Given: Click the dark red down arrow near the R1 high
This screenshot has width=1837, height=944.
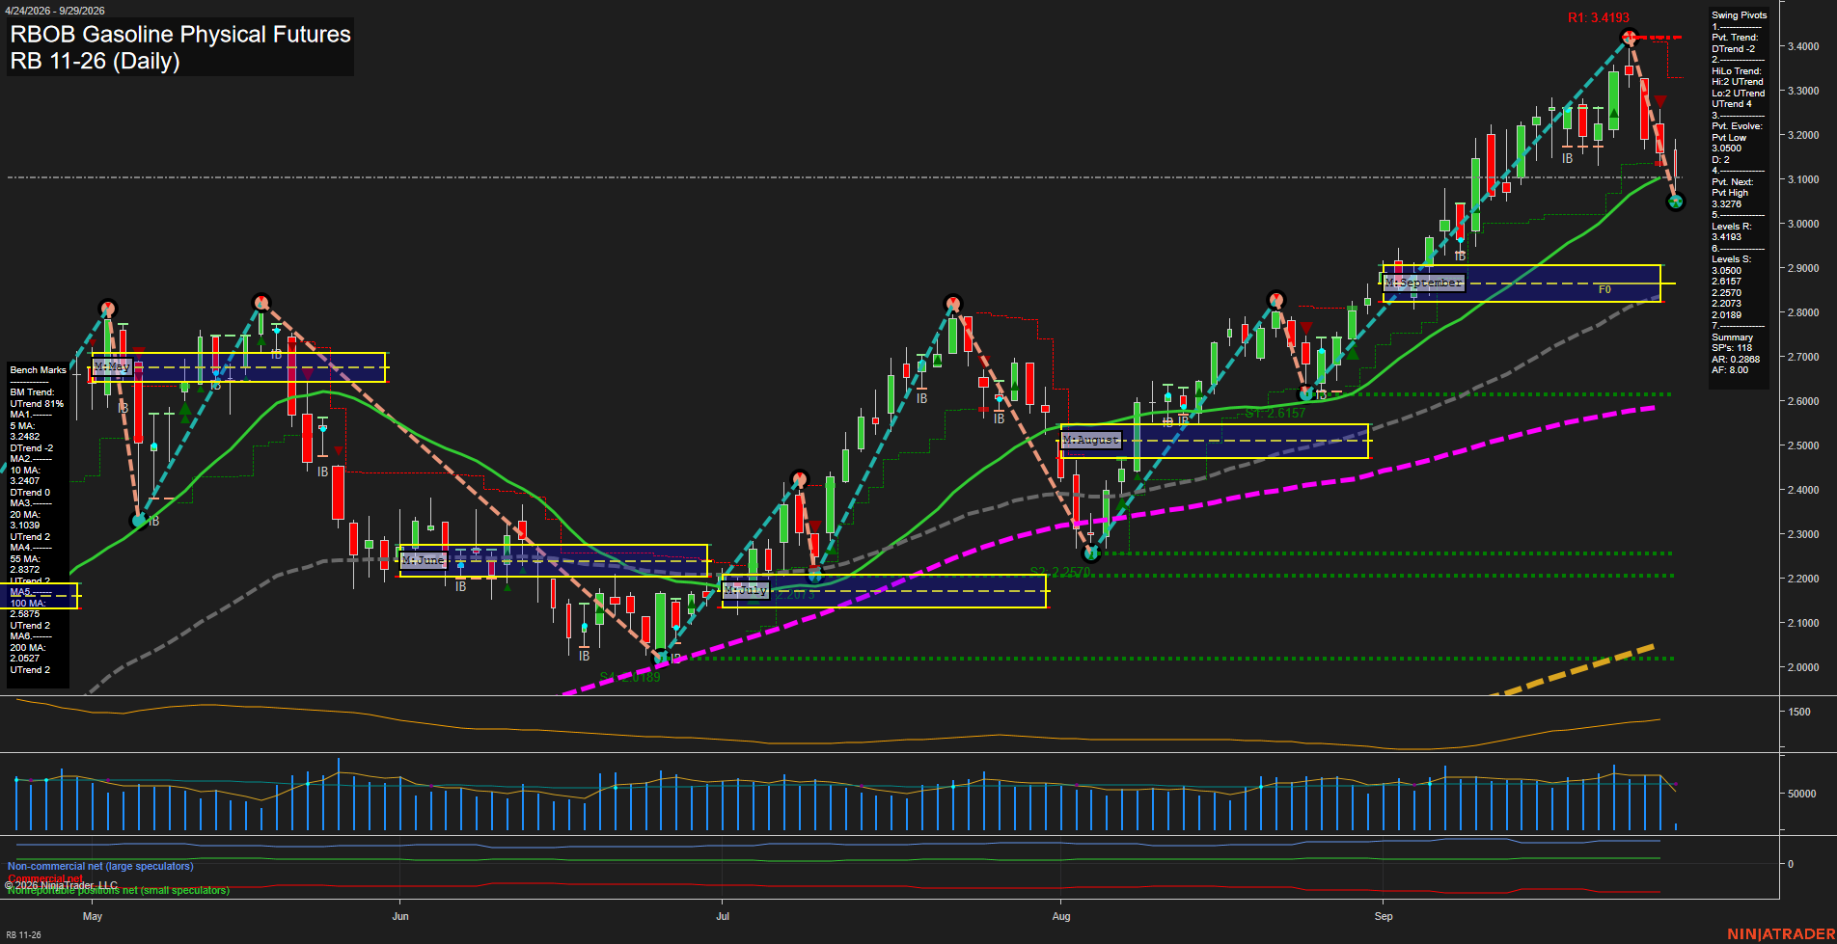Looking at the screenshot, I should tap(1659, 101).
